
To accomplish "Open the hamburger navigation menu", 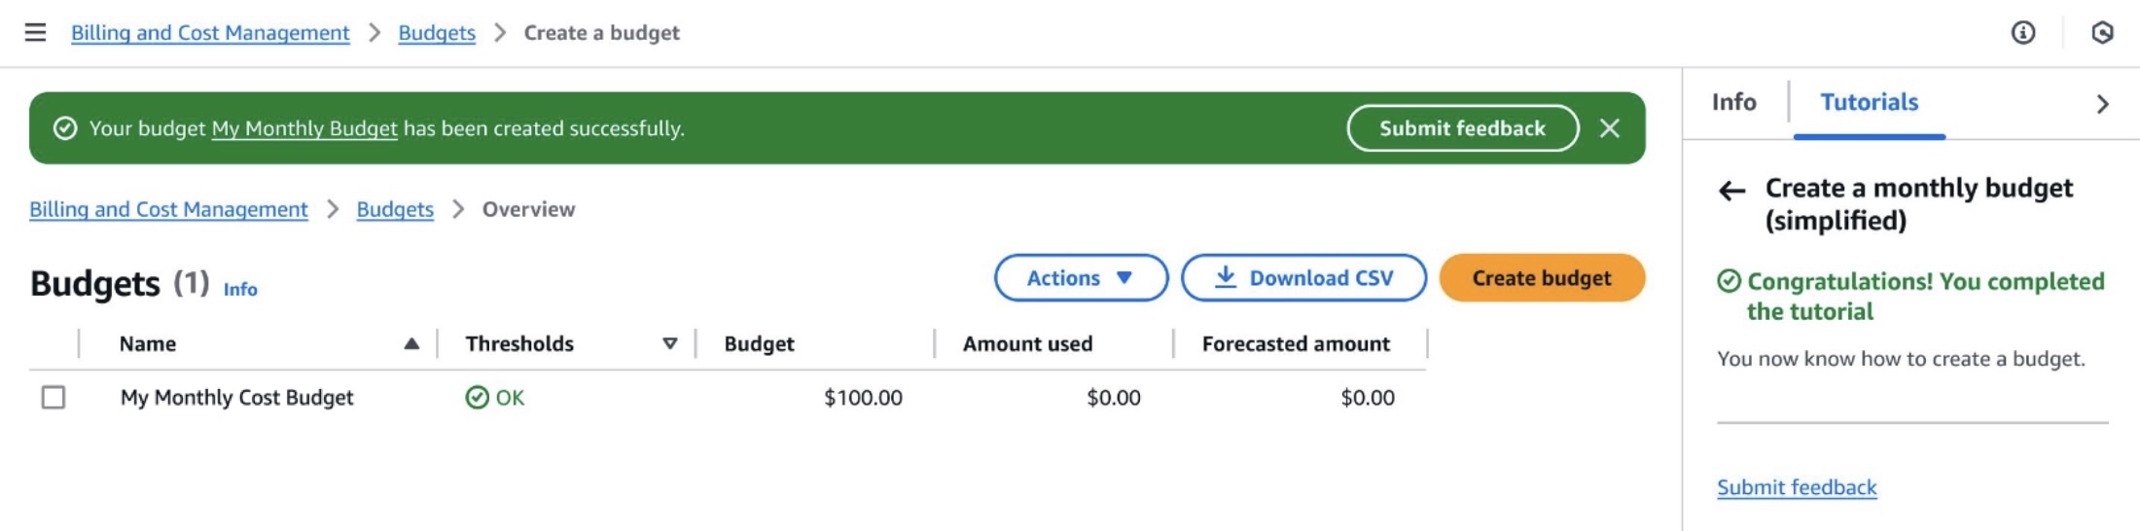I will [x=35, y=33].
